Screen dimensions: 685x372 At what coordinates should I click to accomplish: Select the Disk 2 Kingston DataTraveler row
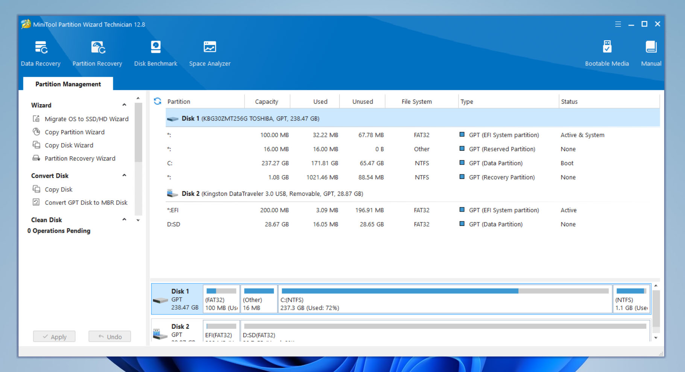272,194
